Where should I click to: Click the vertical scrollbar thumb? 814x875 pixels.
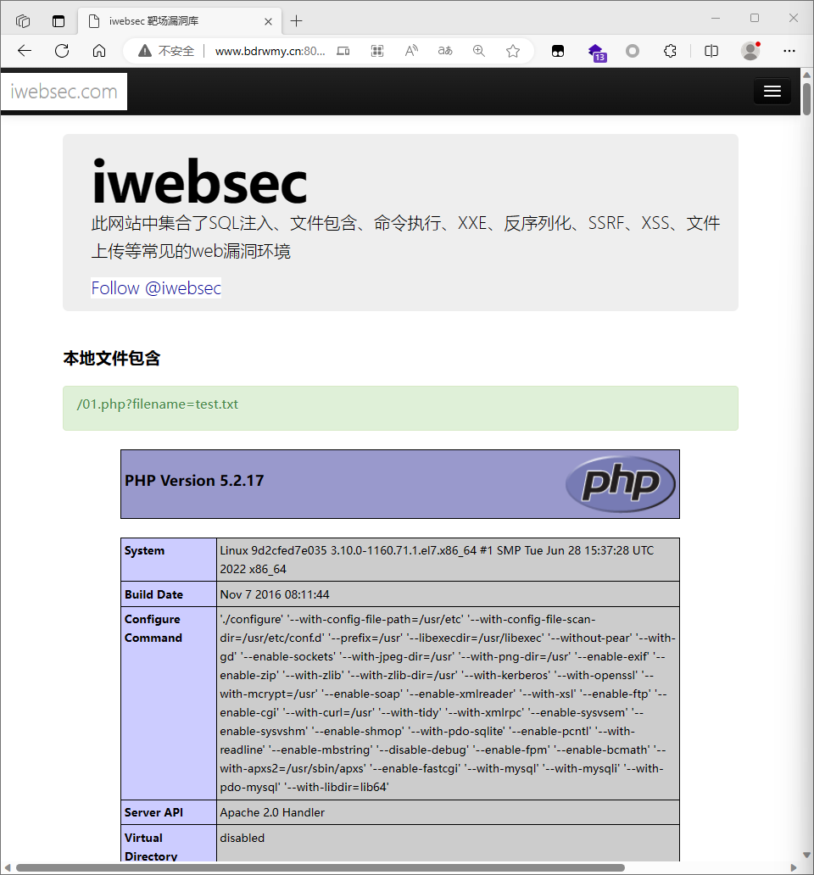(806, 98)
